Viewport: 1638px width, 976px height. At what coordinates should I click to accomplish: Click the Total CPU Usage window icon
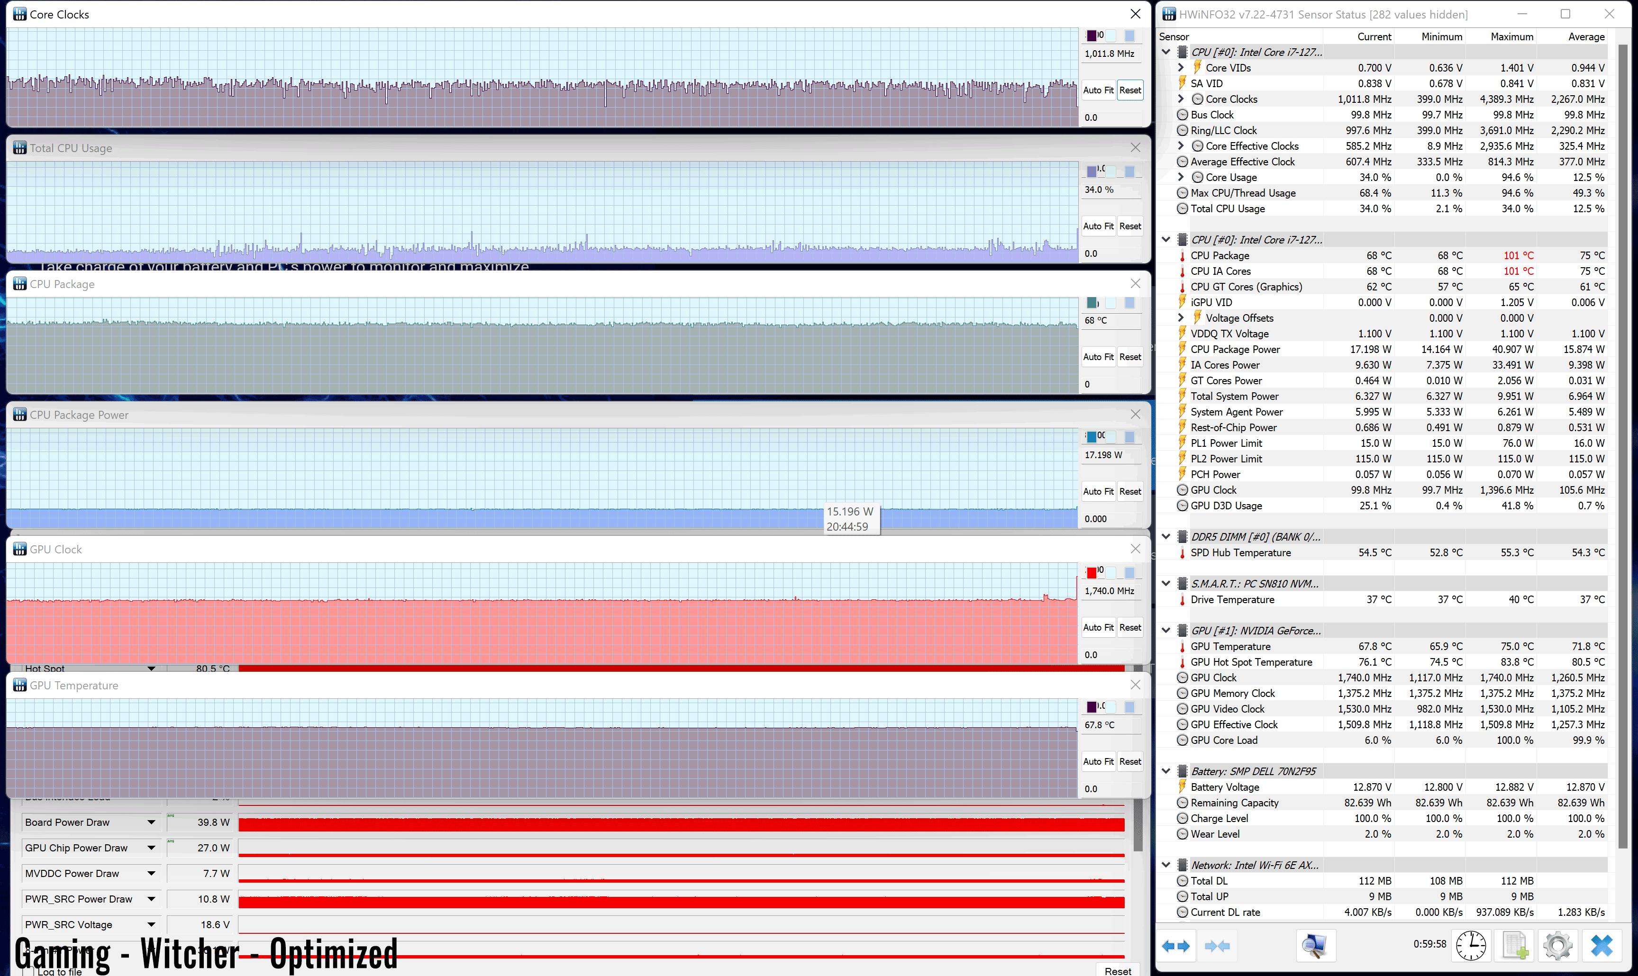[x=20, y=148]
